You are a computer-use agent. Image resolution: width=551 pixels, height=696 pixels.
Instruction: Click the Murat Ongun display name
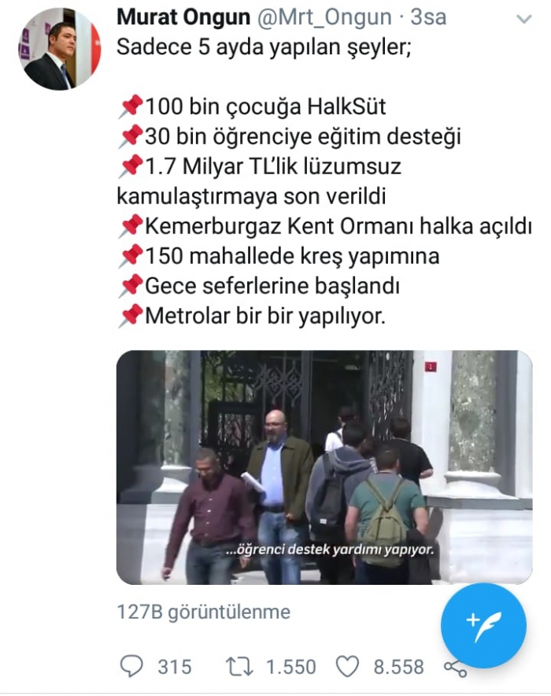183,17
